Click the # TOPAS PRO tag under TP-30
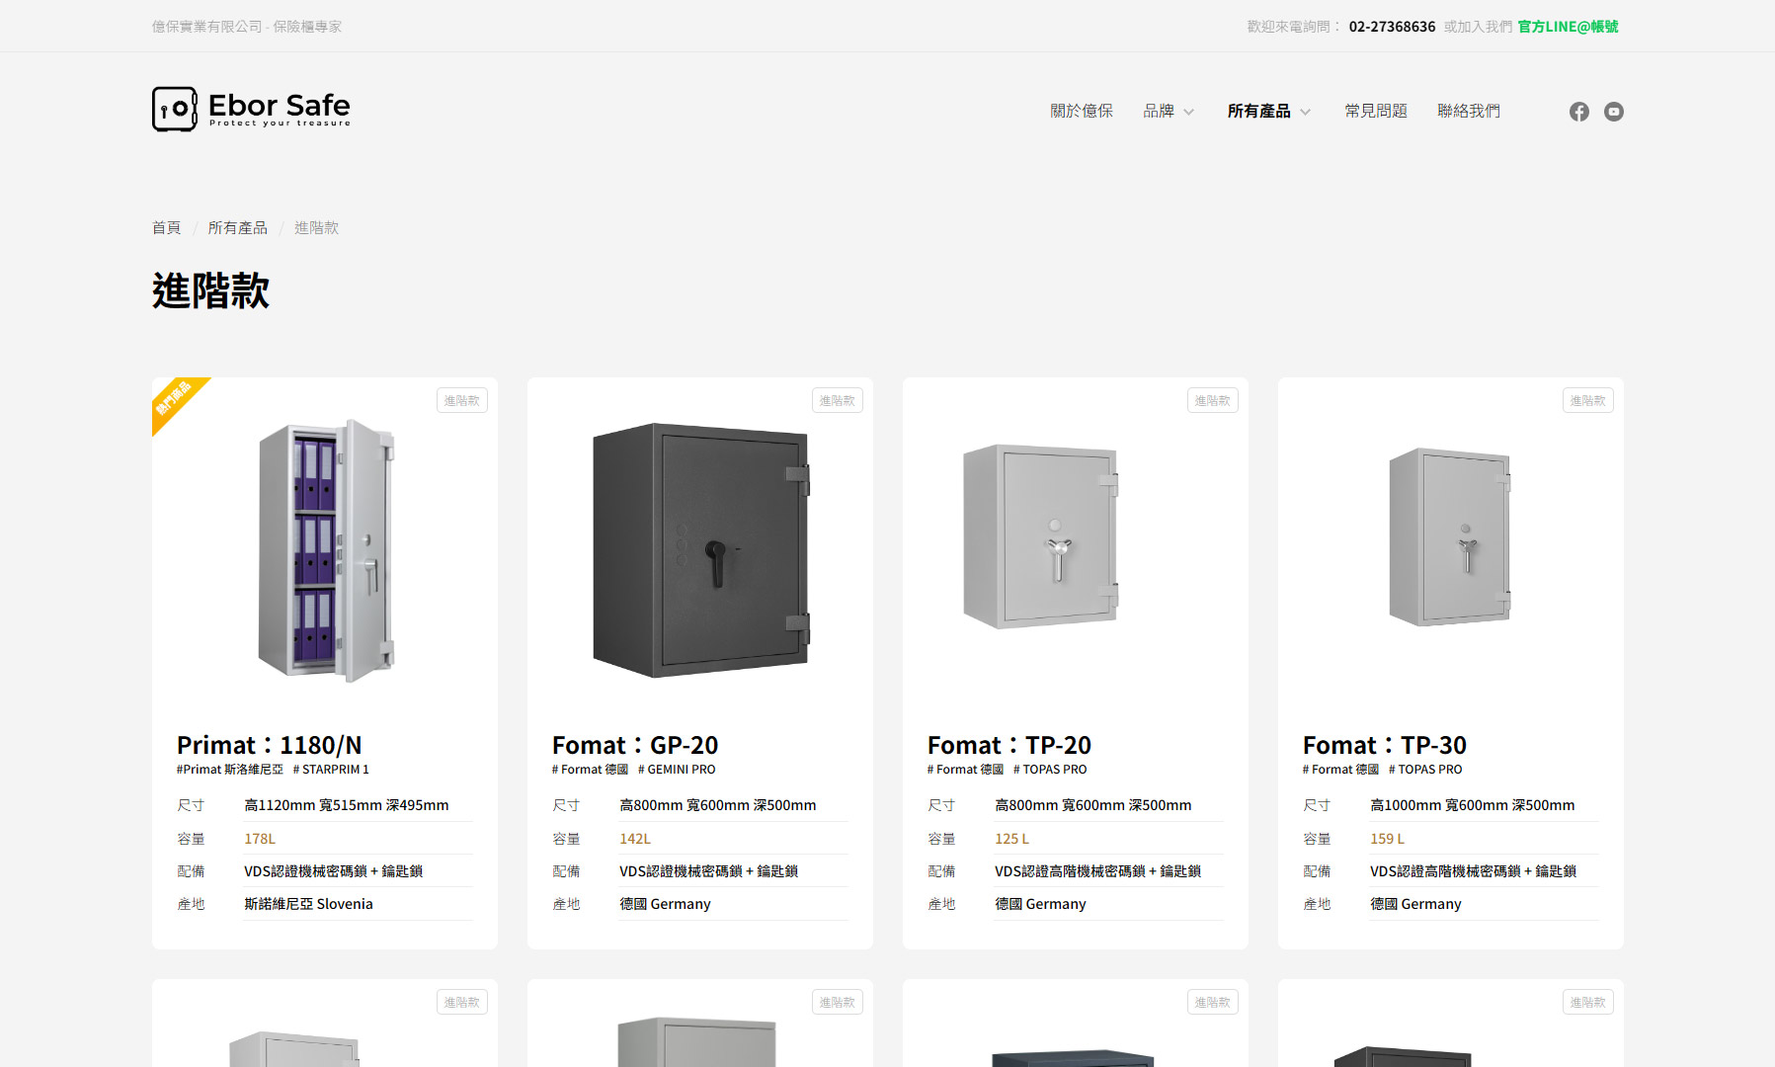 [x=1425, y=770]
